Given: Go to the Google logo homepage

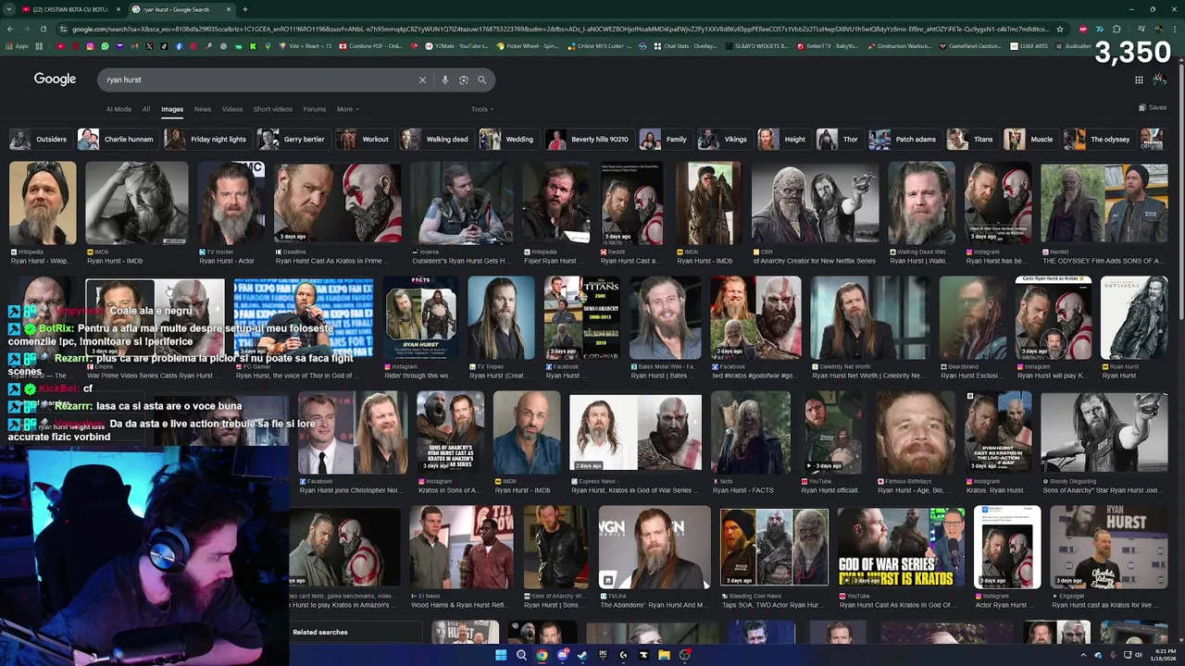Looking at the screenshot, I should (x=55, y=80).
